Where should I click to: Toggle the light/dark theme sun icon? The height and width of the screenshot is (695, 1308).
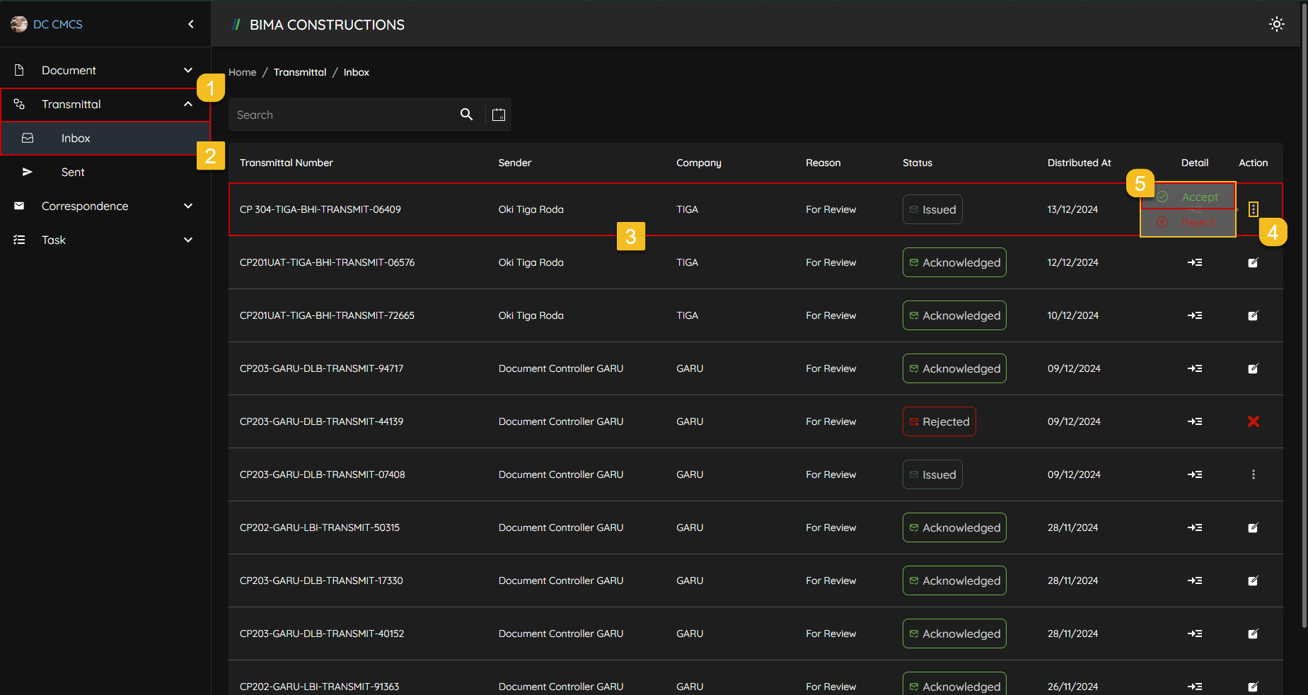point(1276,24)
